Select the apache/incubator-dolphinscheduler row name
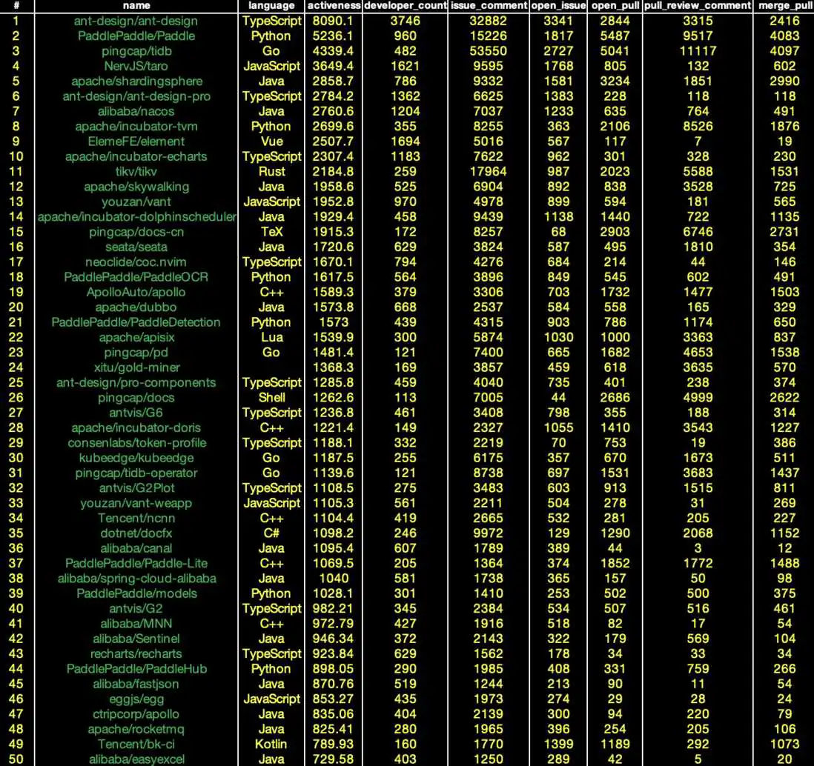Viewport: 814px width, 766px height. (136, 217)
